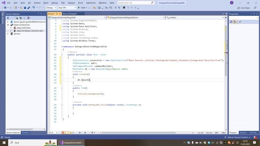Click the navigate back arrow in editor footer
This screenshot has height=146, width=260.
[x=80, y=133]
